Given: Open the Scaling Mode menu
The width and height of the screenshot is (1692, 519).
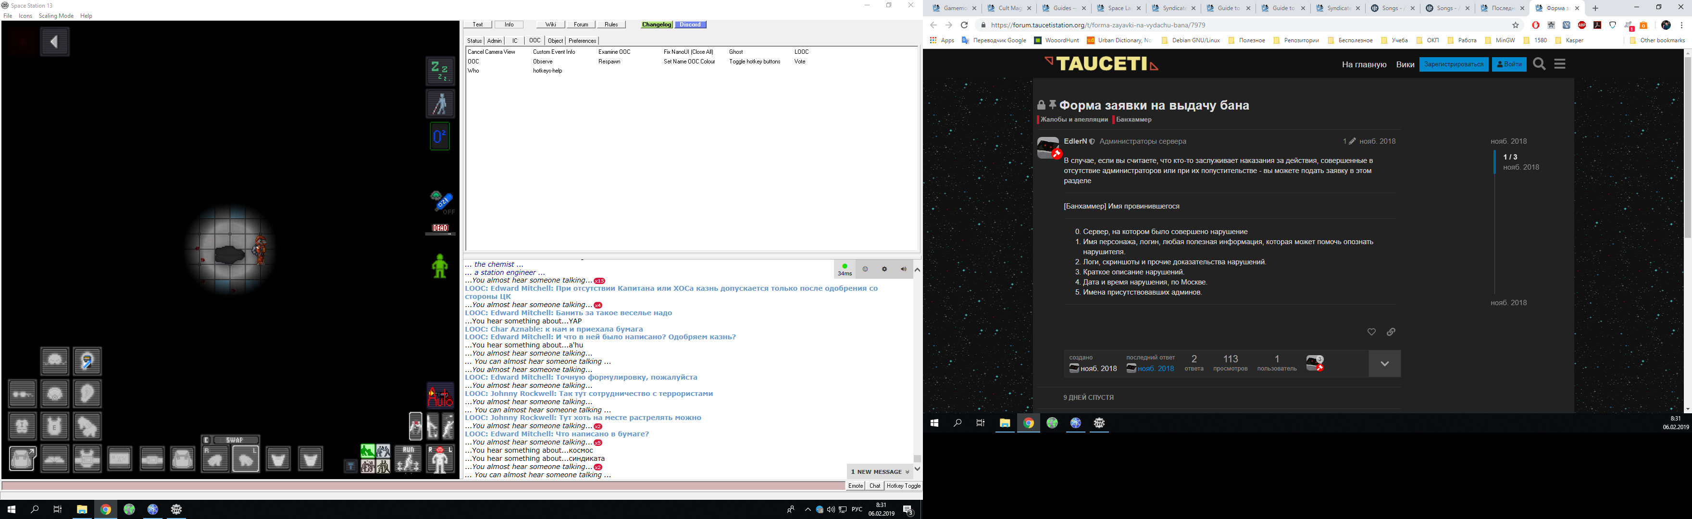Looking at the screenshot, I should (x=56, y=16).
